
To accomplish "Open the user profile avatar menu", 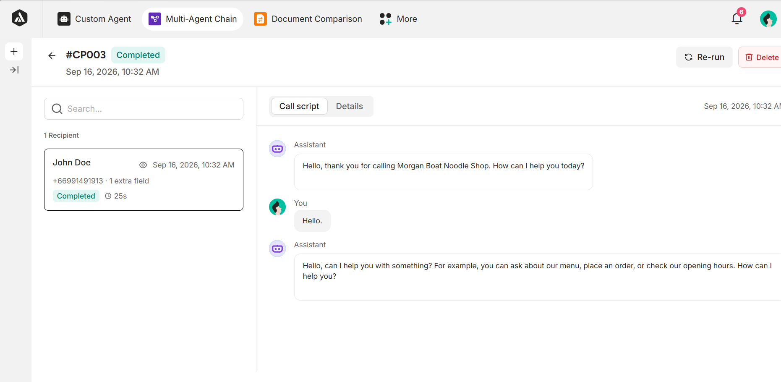I will coord(768,19).
